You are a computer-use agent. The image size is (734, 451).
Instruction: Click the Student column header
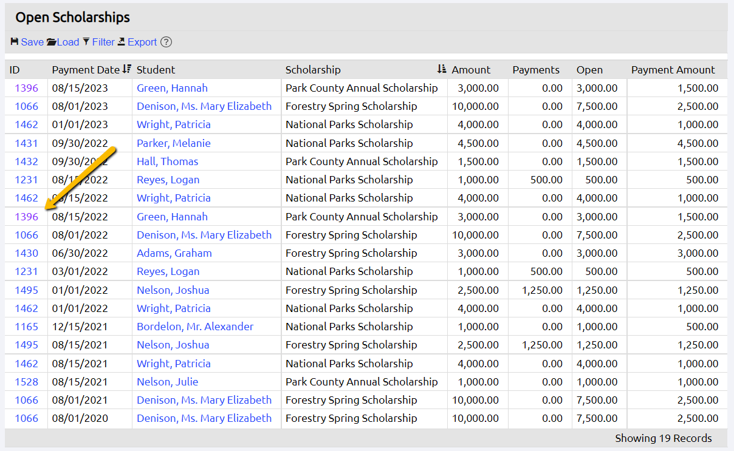(156, 70)
